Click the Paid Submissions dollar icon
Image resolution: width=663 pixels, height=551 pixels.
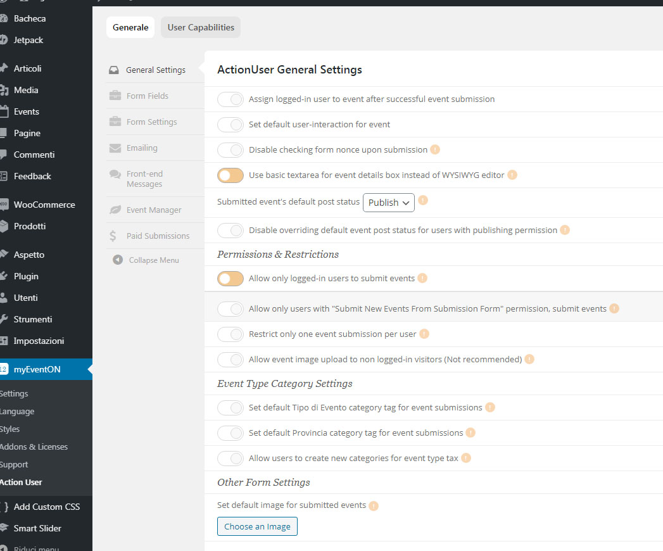[x=113, y=236]
